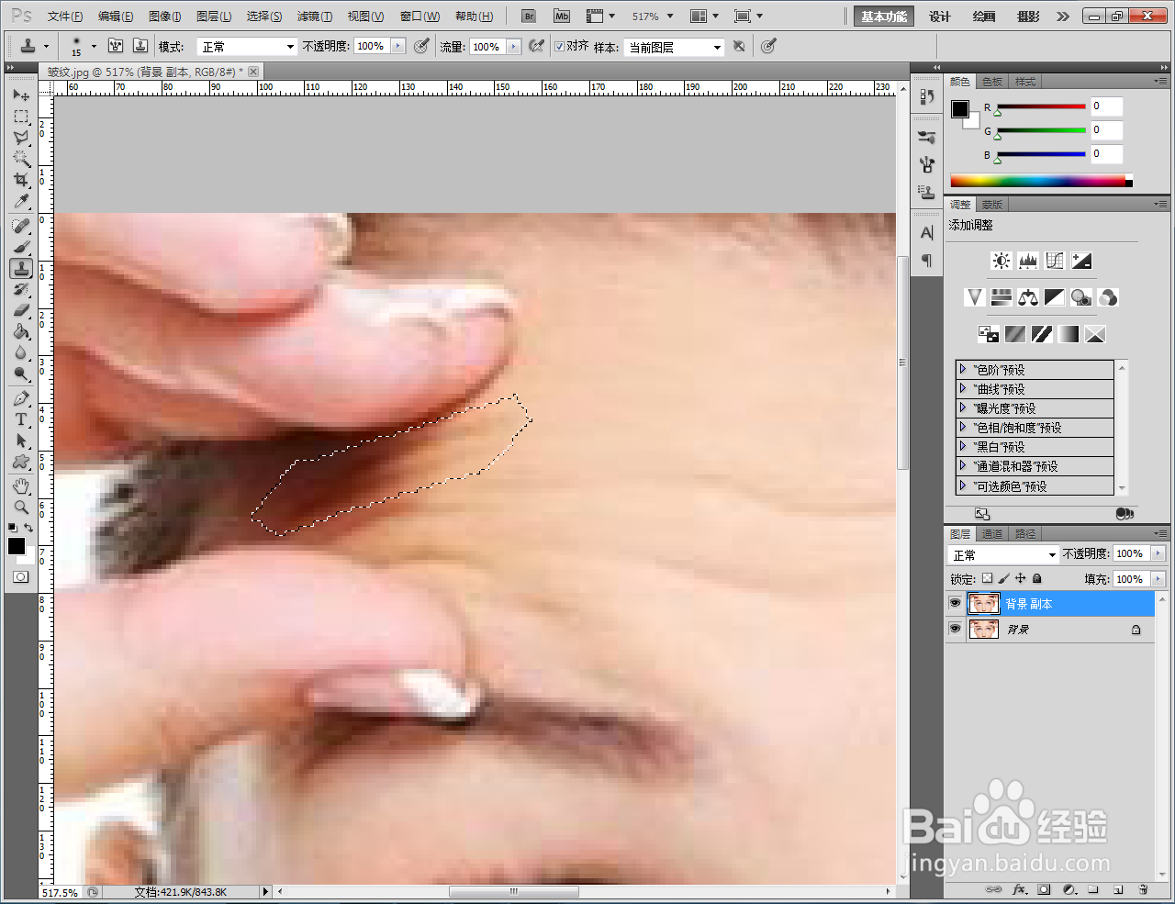Open the clone stamp mode (模式) dropdown
The height and width of the screenshot is (904, 1175).
tap(247, 46)
